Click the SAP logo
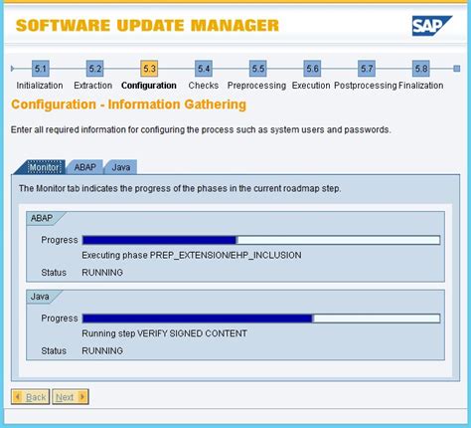The image size is (471, 428). 431,26
